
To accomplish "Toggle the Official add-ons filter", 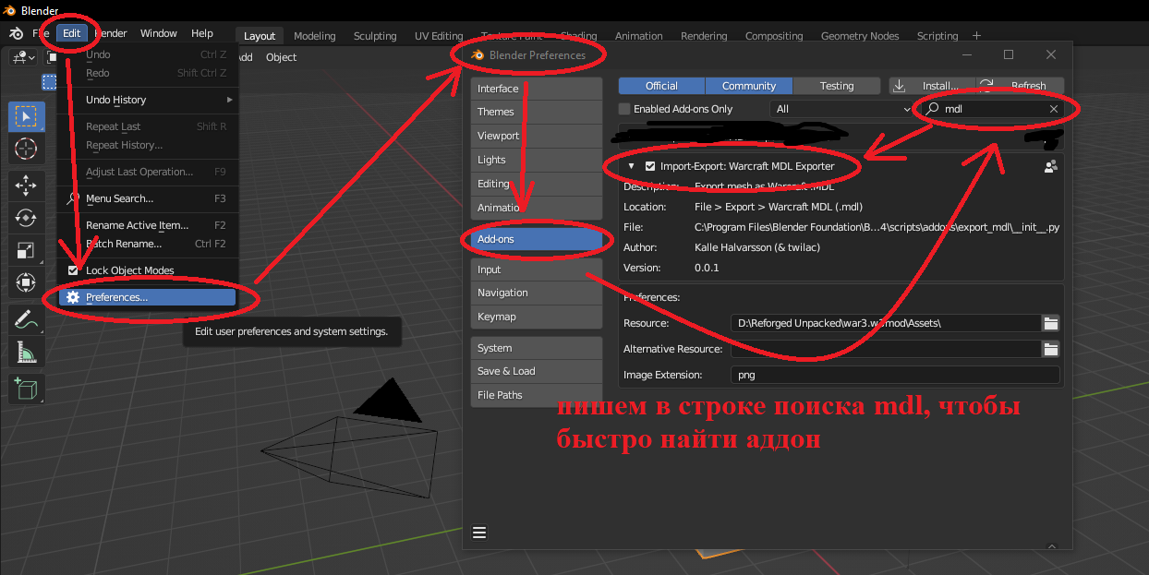I will point(661,86).
